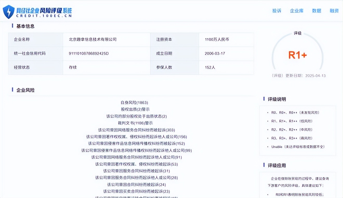This screenshot has height=198, width=343.
Task: Click 网络服务合同纠纷而起诉他人或公司(91) row
Action: (x=136, y=157)
